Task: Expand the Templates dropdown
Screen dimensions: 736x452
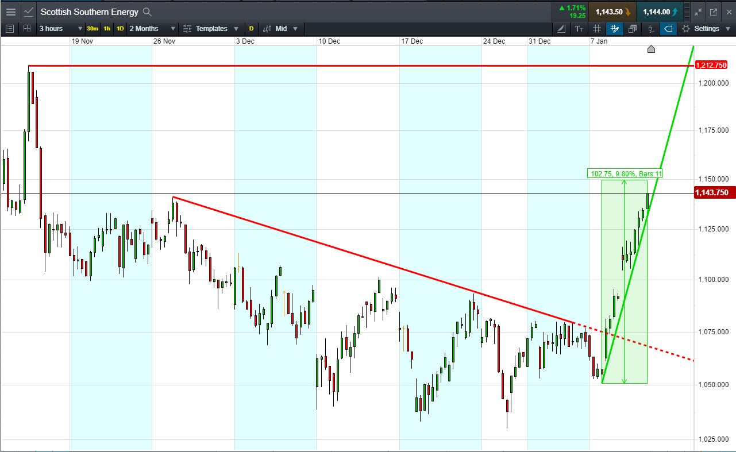Action: [211, 29]
